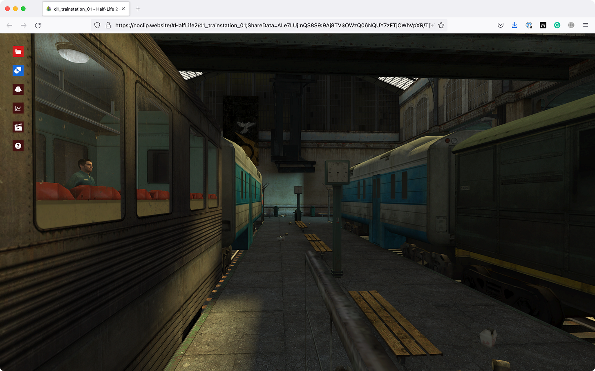The image size is (595, 371).
Task: Click the black M extension icon
Action: (x=543, y=25)
